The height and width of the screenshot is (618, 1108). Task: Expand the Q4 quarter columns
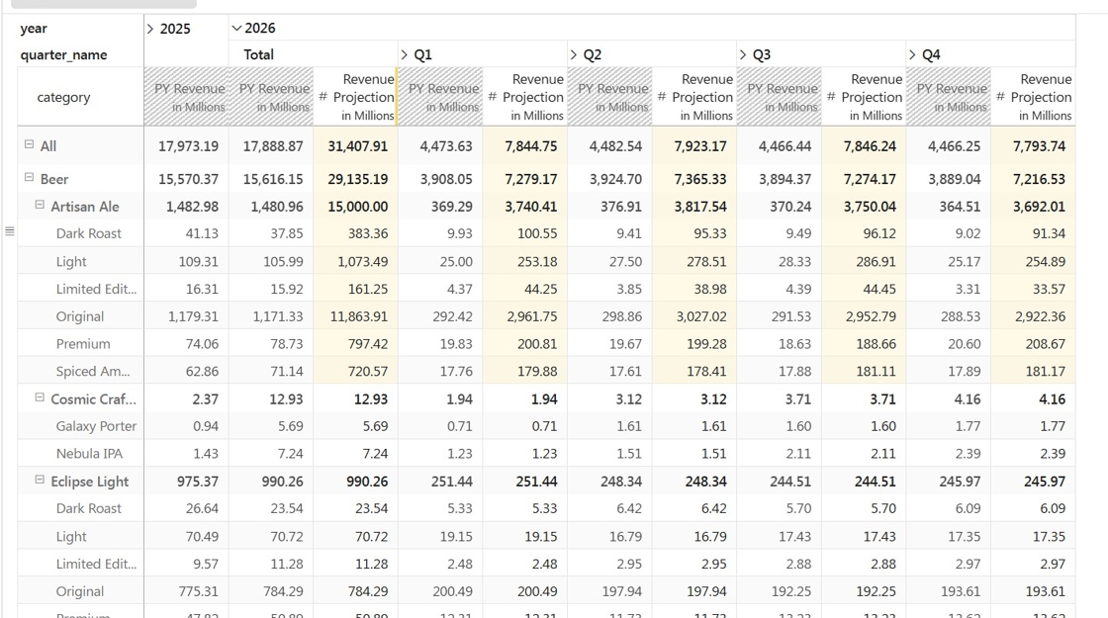pyautogui.click(x=912, y=55)
